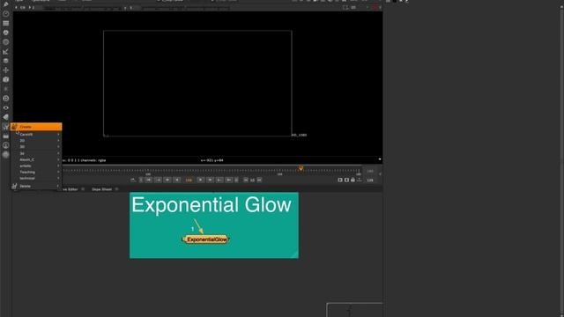
Task: Choose Create in the ToolSets menu
Action: click(36, 127)
